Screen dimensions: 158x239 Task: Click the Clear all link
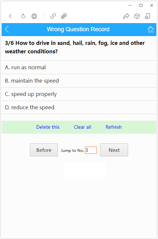click(83, 127)
